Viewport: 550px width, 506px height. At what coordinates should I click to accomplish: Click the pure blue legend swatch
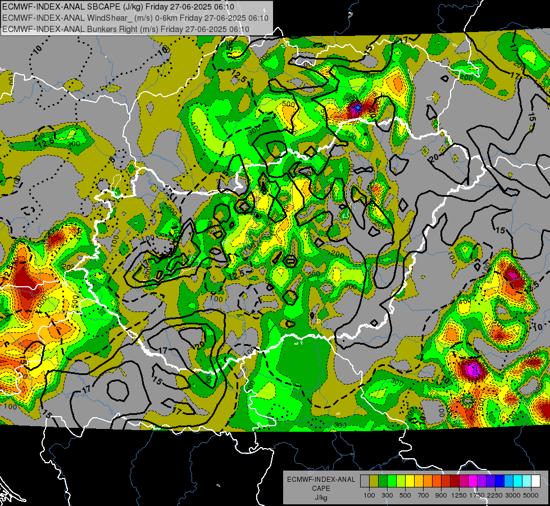pyautogui.click(x=500, y=481)
